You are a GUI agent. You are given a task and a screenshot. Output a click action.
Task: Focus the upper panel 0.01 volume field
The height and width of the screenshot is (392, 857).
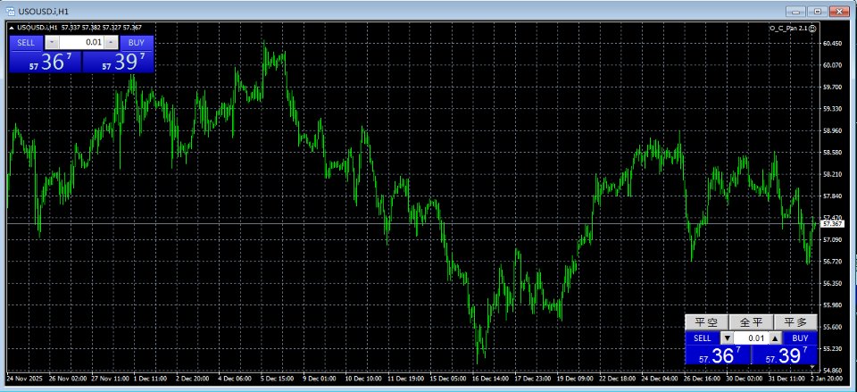(x=81, y=42)
